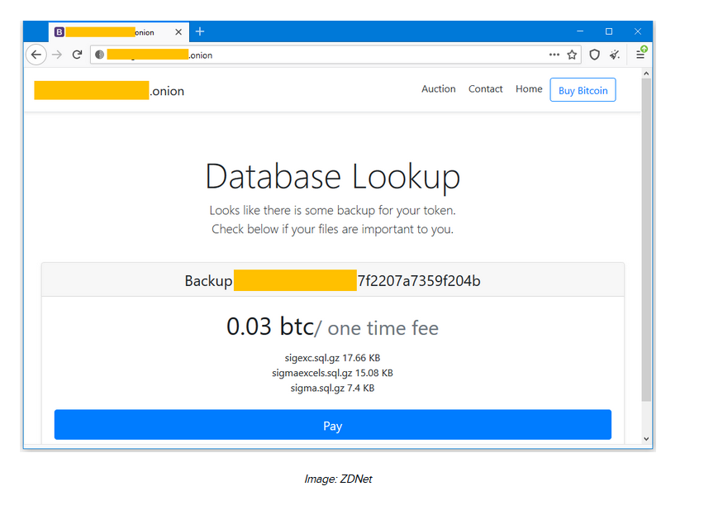The image size is (704, 515).
Task: Click the New Identity broom icon
Action: pyautogui.click(x=615, y=55)
